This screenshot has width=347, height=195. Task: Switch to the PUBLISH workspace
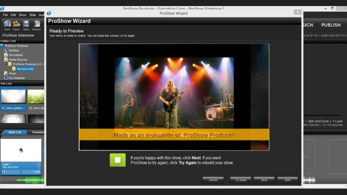pos(331,25)
